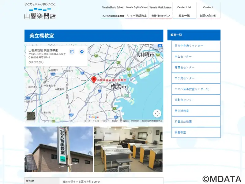Click the Yamaha signboard building photo
The width and height of the screenshot is (245, 184).
pyautogui.click(x=58, y=149)
